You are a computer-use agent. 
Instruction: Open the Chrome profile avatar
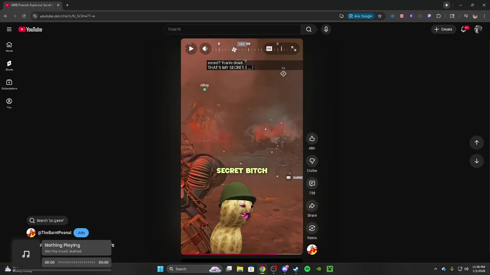tap(475, 16)
